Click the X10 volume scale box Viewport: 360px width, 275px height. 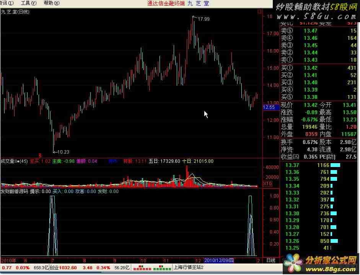(x=267, y=183)
